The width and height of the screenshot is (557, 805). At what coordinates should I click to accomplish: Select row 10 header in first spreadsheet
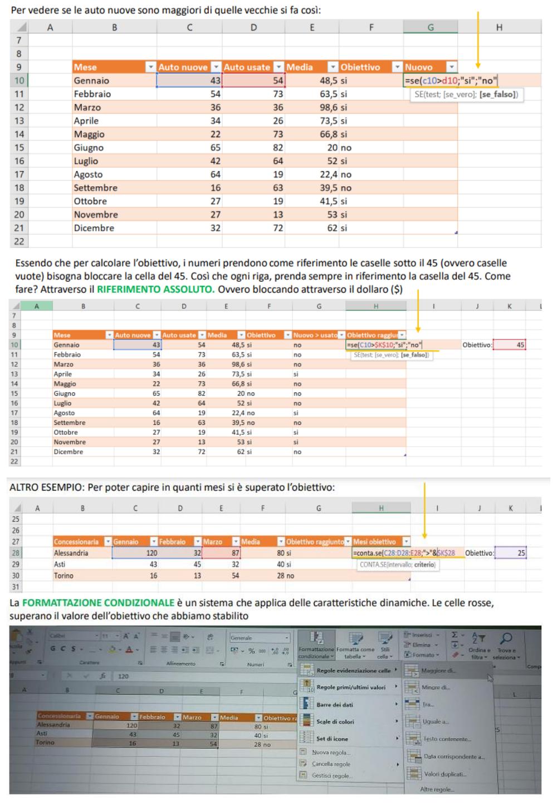pos(19,80)
